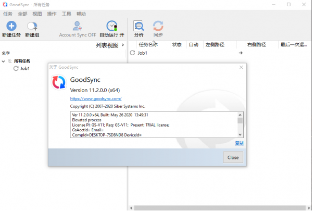Screen dimensions: 313x211
Task: Click the GoodSync logo in About dialog
Action: [58, 82]
